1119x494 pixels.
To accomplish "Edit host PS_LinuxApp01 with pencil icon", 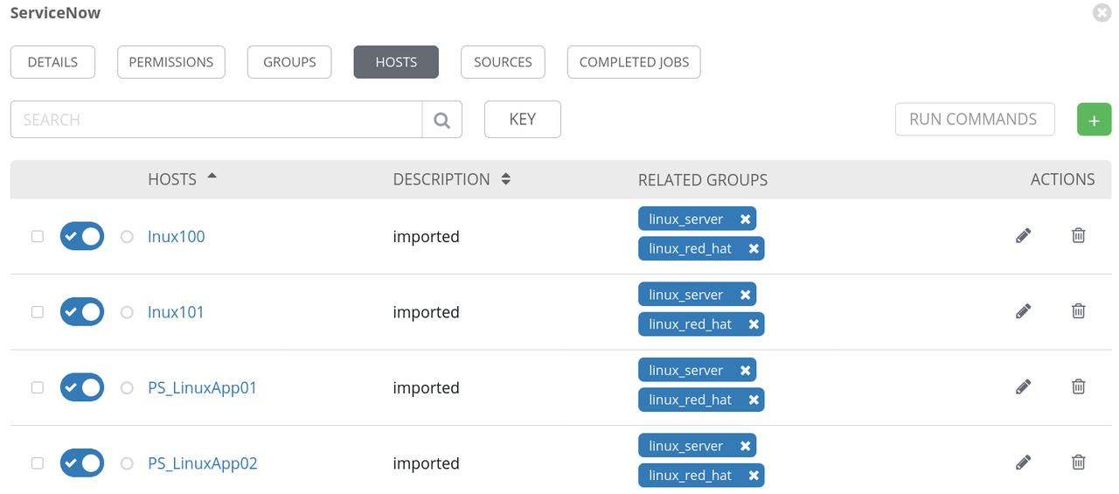I will pos(1024,386).
